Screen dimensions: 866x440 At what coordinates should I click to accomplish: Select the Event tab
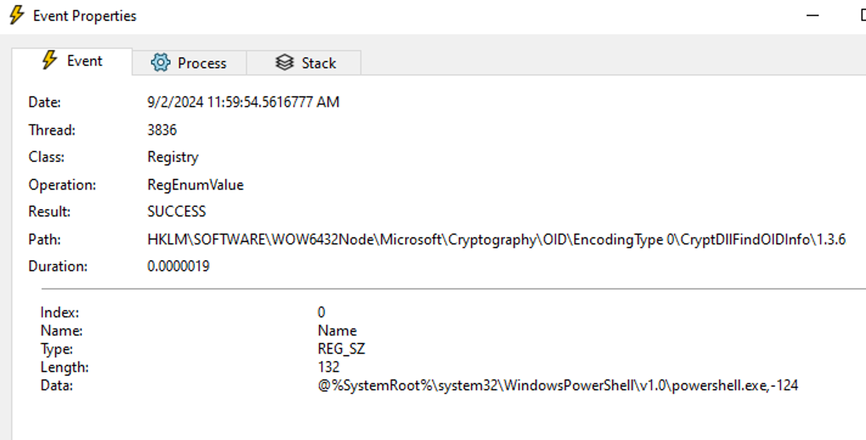[x=72, y=61]
